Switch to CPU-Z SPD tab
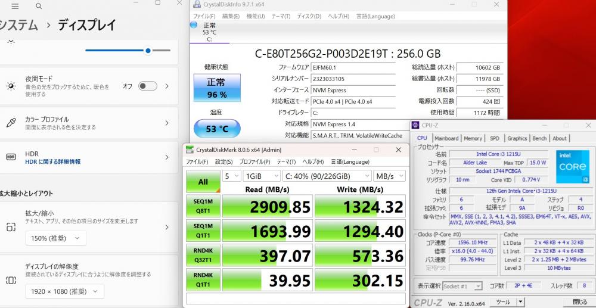This screenshot has width=596, height=308. (495, 138)
